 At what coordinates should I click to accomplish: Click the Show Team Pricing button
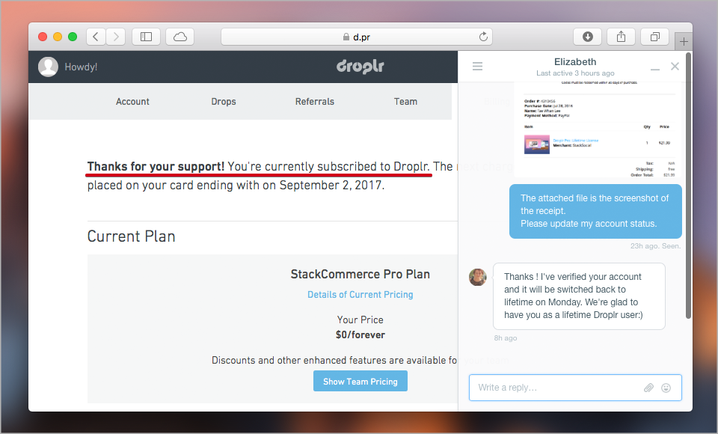tap(360, 381)
